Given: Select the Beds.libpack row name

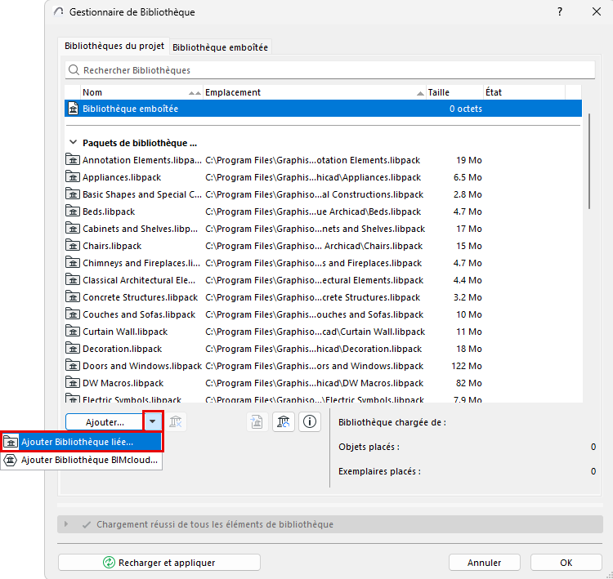Looking at the screenshot, I should click(x=109, y=212).
